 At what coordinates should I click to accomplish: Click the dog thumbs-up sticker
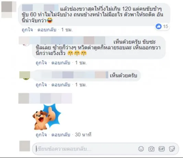point(47,117)
